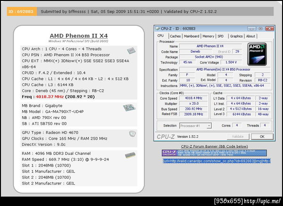
Task: Click the GPU monitor icon beside GPU Type
Action: [x=133, y=134]
